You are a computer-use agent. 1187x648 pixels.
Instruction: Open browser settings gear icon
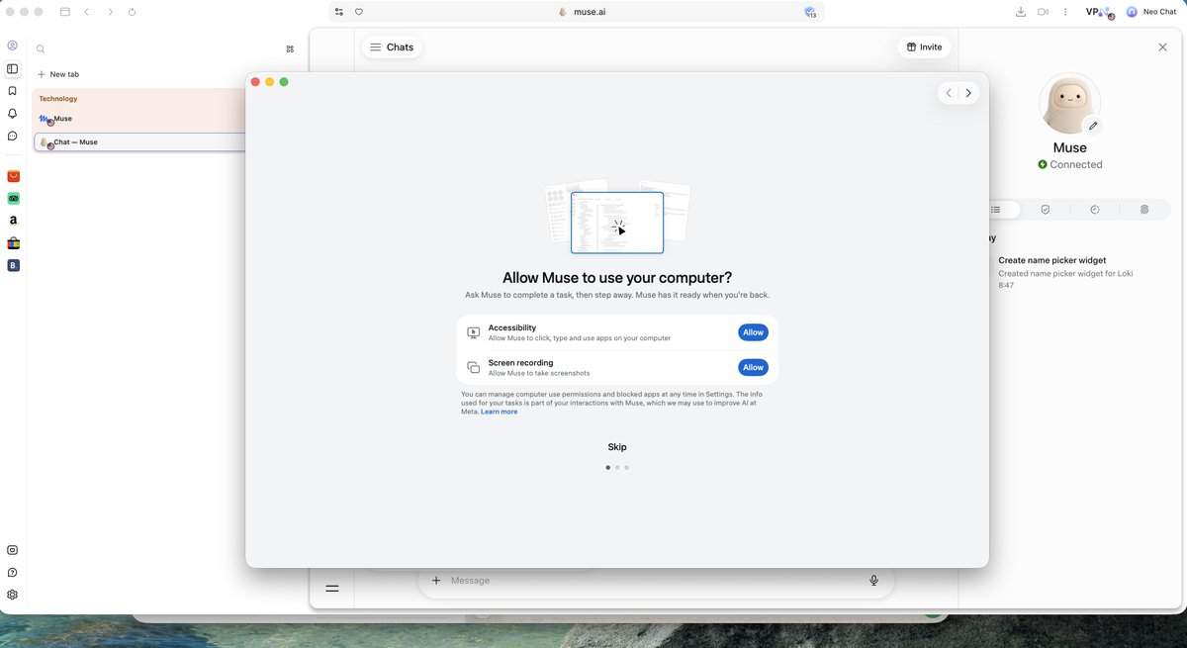13,595
